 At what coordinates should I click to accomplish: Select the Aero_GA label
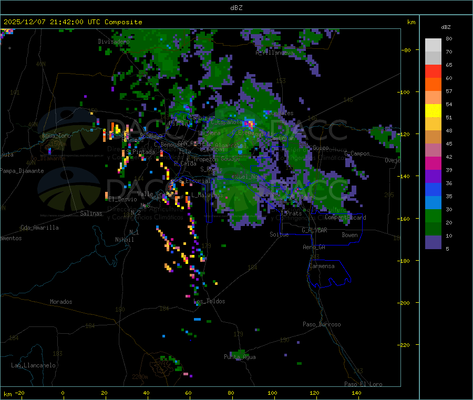pos(314,248)
